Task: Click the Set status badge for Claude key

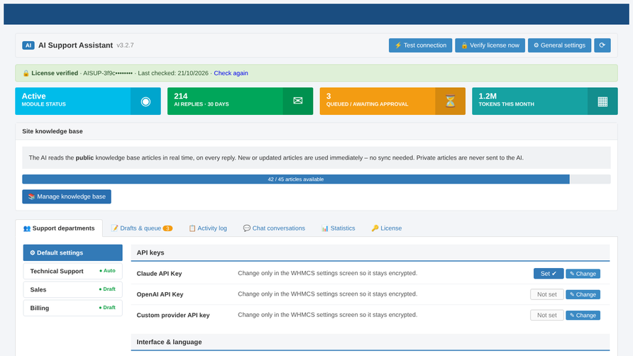Action: tap(549, 274)
